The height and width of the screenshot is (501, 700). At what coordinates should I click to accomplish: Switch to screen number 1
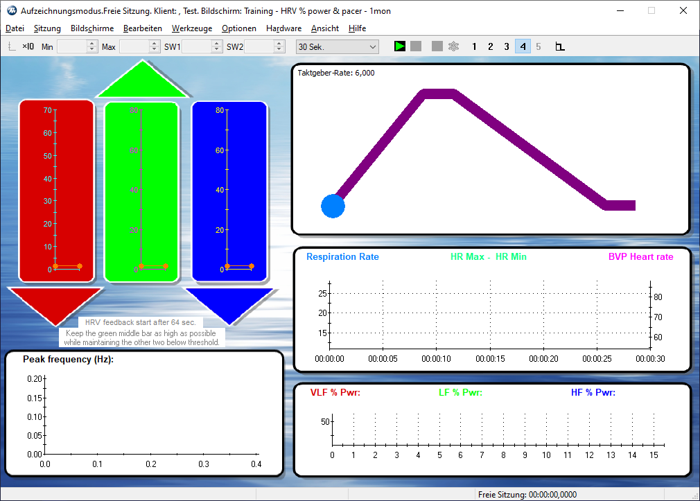(474, 46)
